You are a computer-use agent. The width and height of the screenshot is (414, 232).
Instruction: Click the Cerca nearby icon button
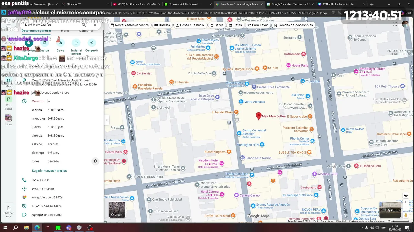click(x=60, y=43)
